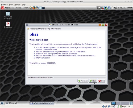The width and height of the screenshot is (133, 108).
Task: Close the IzPack installer window
Action: 106,25
